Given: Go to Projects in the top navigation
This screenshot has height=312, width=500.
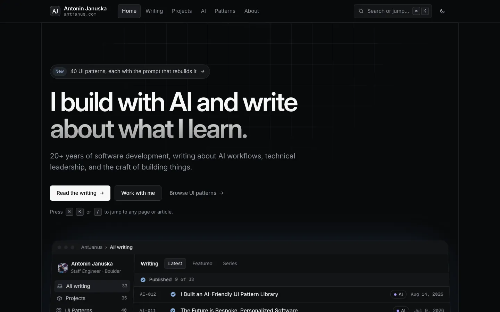Looking at the screenshot, I should pos(182,11).
